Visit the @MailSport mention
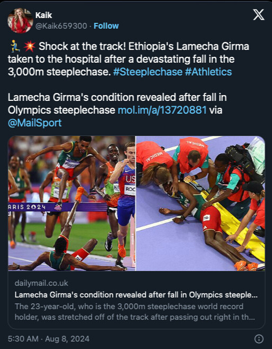 pos(35,123)
